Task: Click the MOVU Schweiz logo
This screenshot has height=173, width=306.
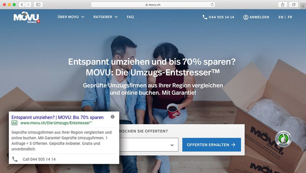Action: 27,17
